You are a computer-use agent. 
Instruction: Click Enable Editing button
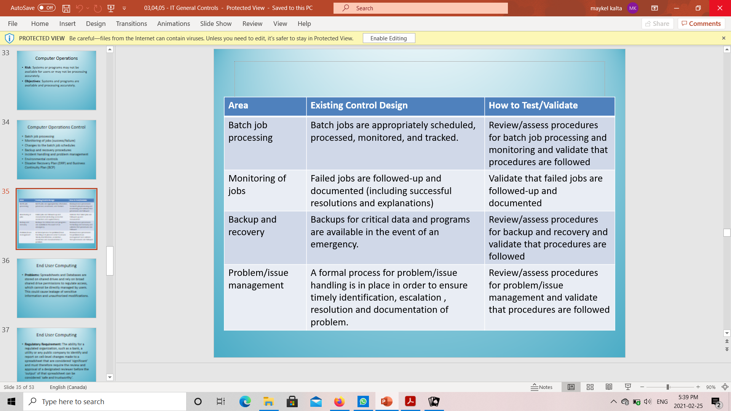[388, 38]
